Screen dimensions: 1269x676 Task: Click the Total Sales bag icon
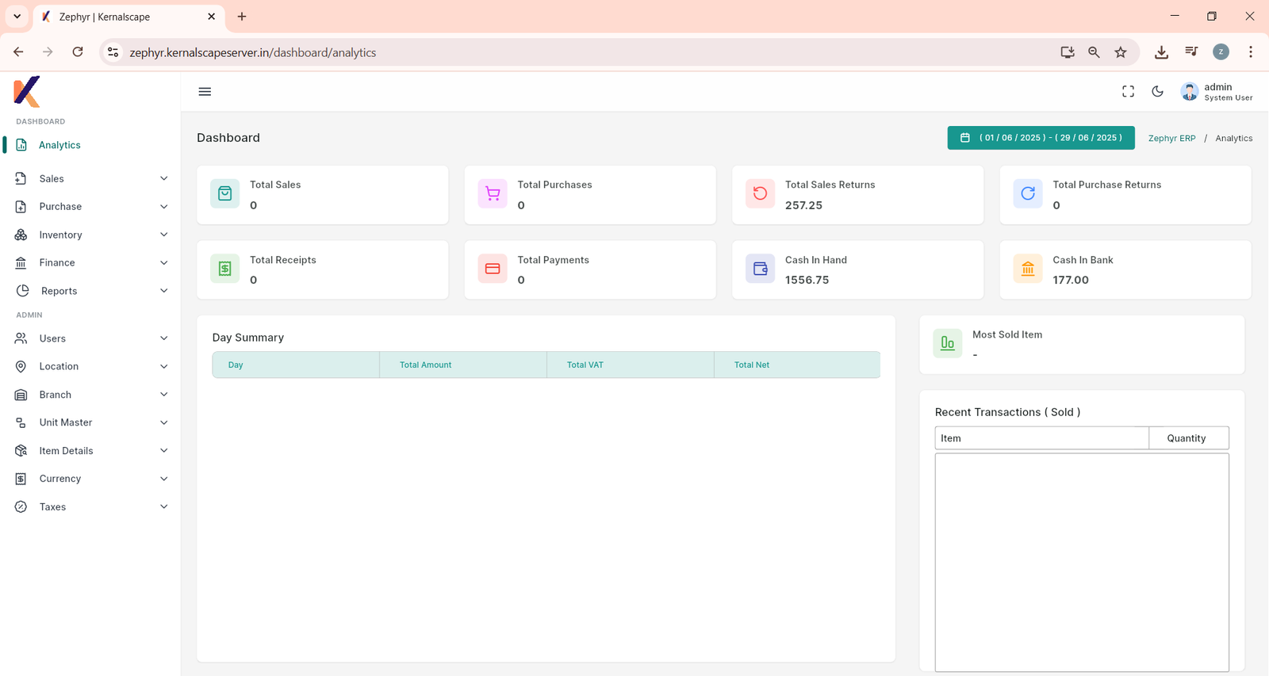coord(225,193)
